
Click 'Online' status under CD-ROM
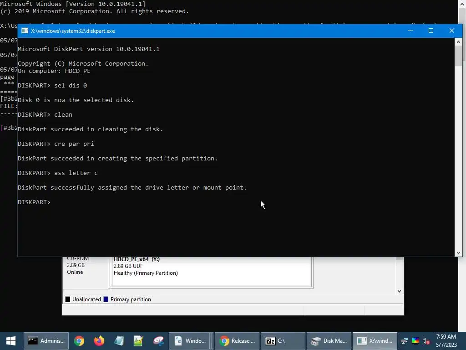coord(75,272)
